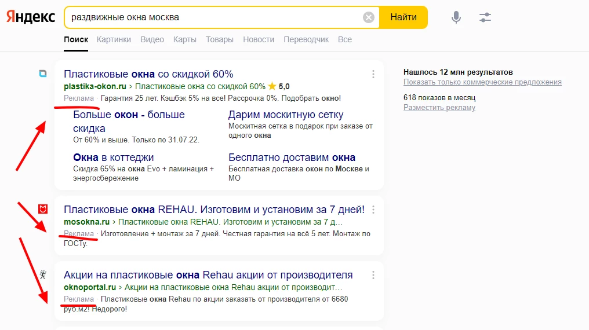
Task: Open 'Пластиковые окна со скидкой 60%' title
Action: pyautogui.click(x=148, y=74)
